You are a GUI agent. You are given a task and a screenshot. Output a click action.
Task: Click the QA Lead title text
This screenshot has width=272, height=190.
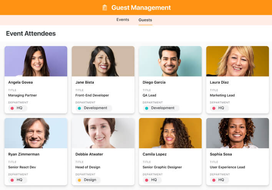click(149, 95)
